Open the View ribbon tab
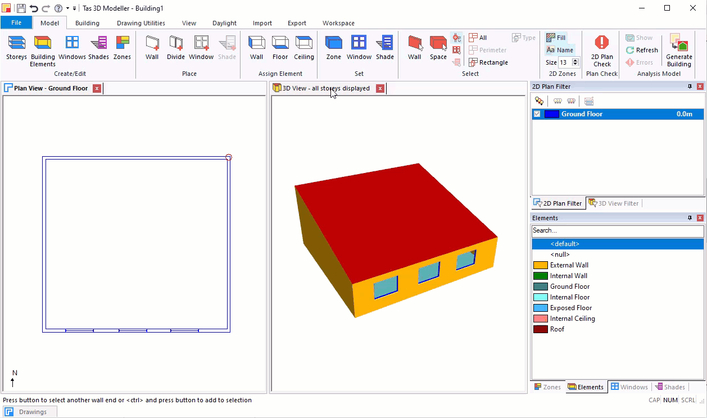 click(189, 23)
